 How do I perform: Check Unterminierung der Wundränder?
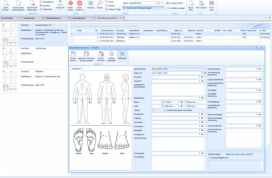click(165, 110)
